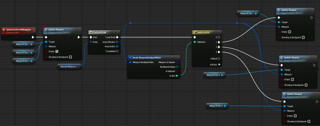Click the loop icon in the ForEachLoop header
Screen dimensions: 320x126
pos(91,32)
